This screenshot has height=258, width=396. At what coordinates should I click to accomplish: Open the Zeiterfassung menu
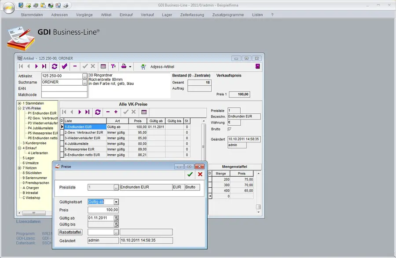click(192, 15)
